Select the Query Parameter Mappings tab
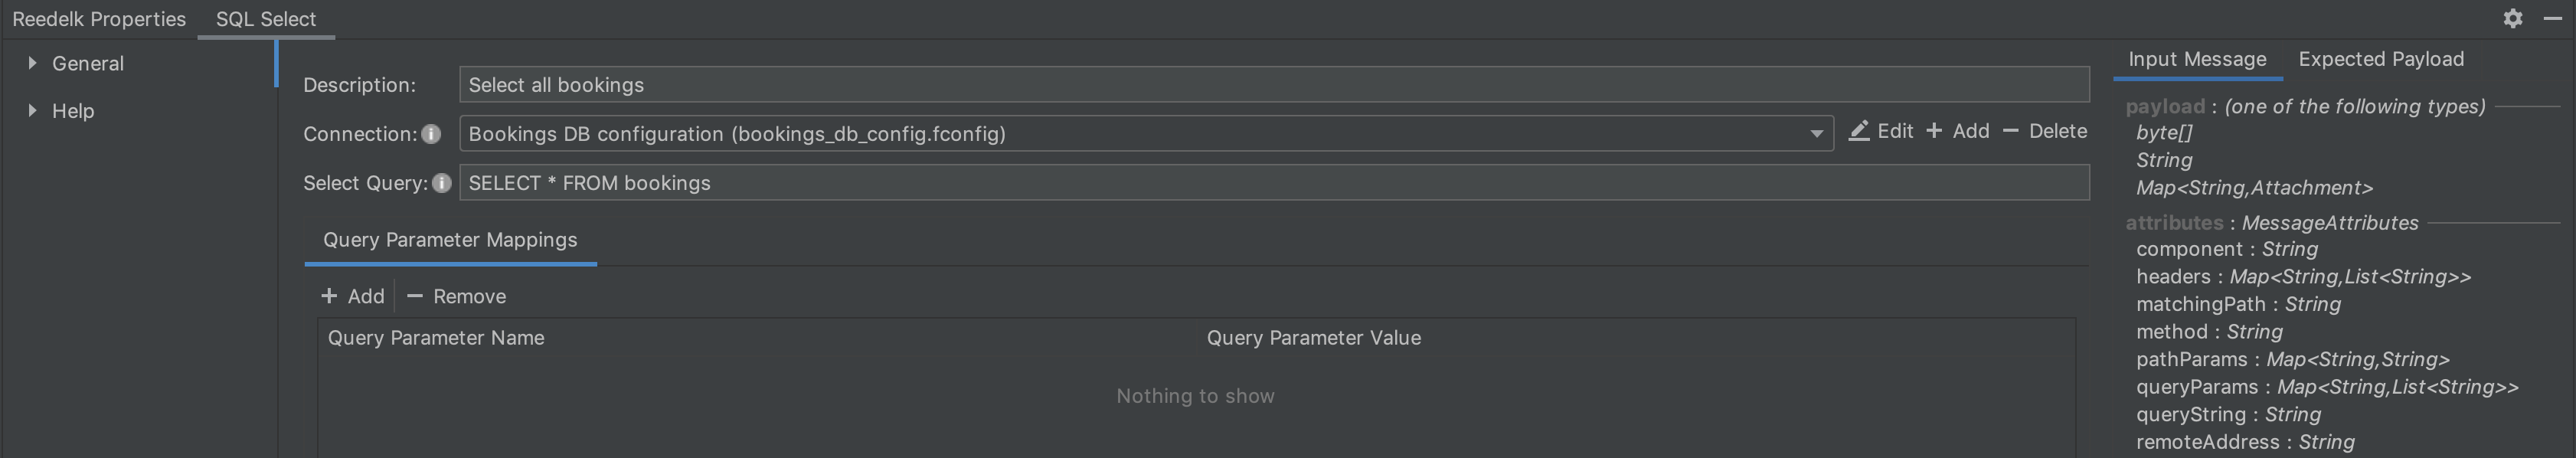Screen dimensions: 2576x458 [450, 240]
